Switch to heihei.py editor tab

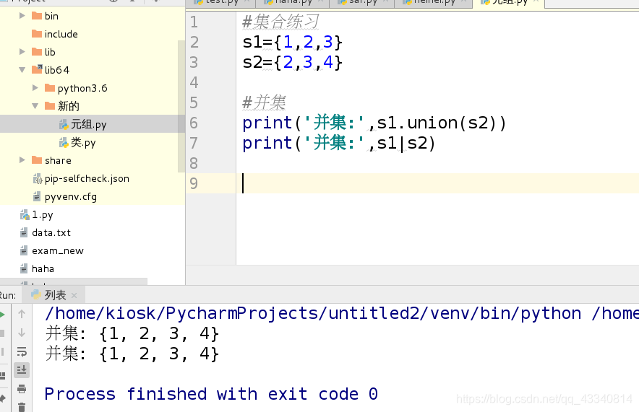click(433, 2)
